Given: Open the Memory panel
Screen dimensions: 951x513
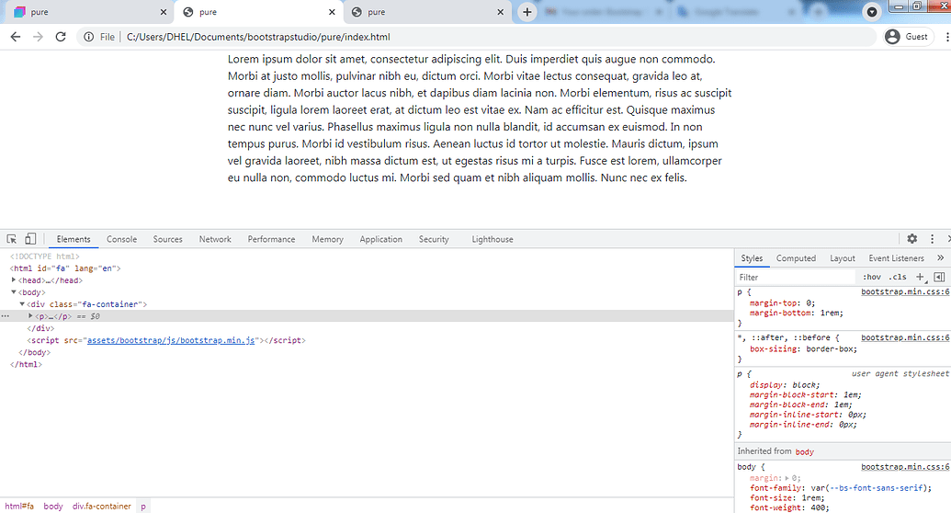Looking at the screenshot, I should point(327,239).
